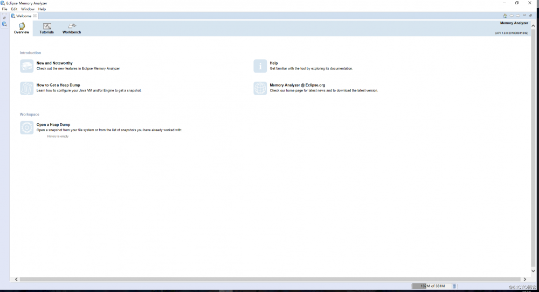The height and width of the screenshot is (292, 539).
Task: Click the vertical scrollbar down arrow
Action: click(x=533, y=271)
